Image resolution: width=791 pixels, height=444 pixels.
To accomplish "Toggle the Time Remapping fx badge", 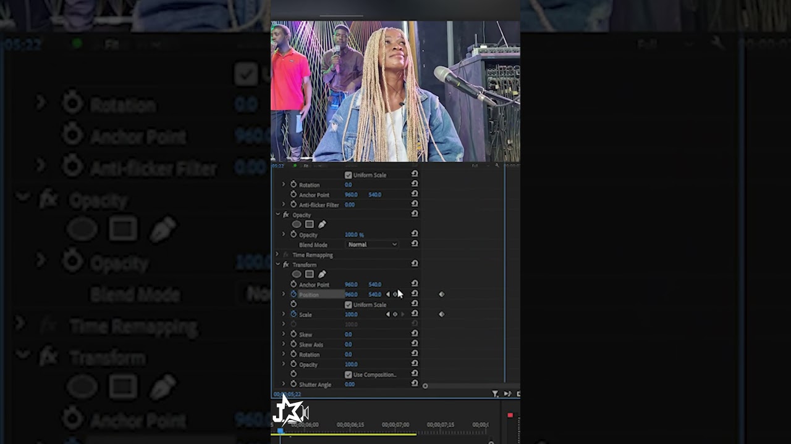I will point(286,255).
